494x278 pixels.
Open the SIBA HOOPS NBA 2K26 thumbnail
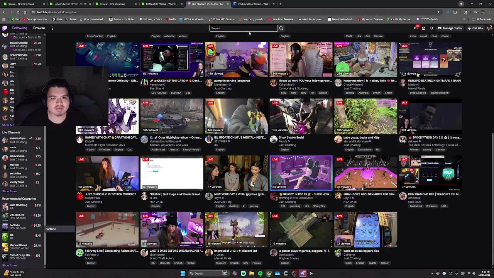click(x=365, y=173)
